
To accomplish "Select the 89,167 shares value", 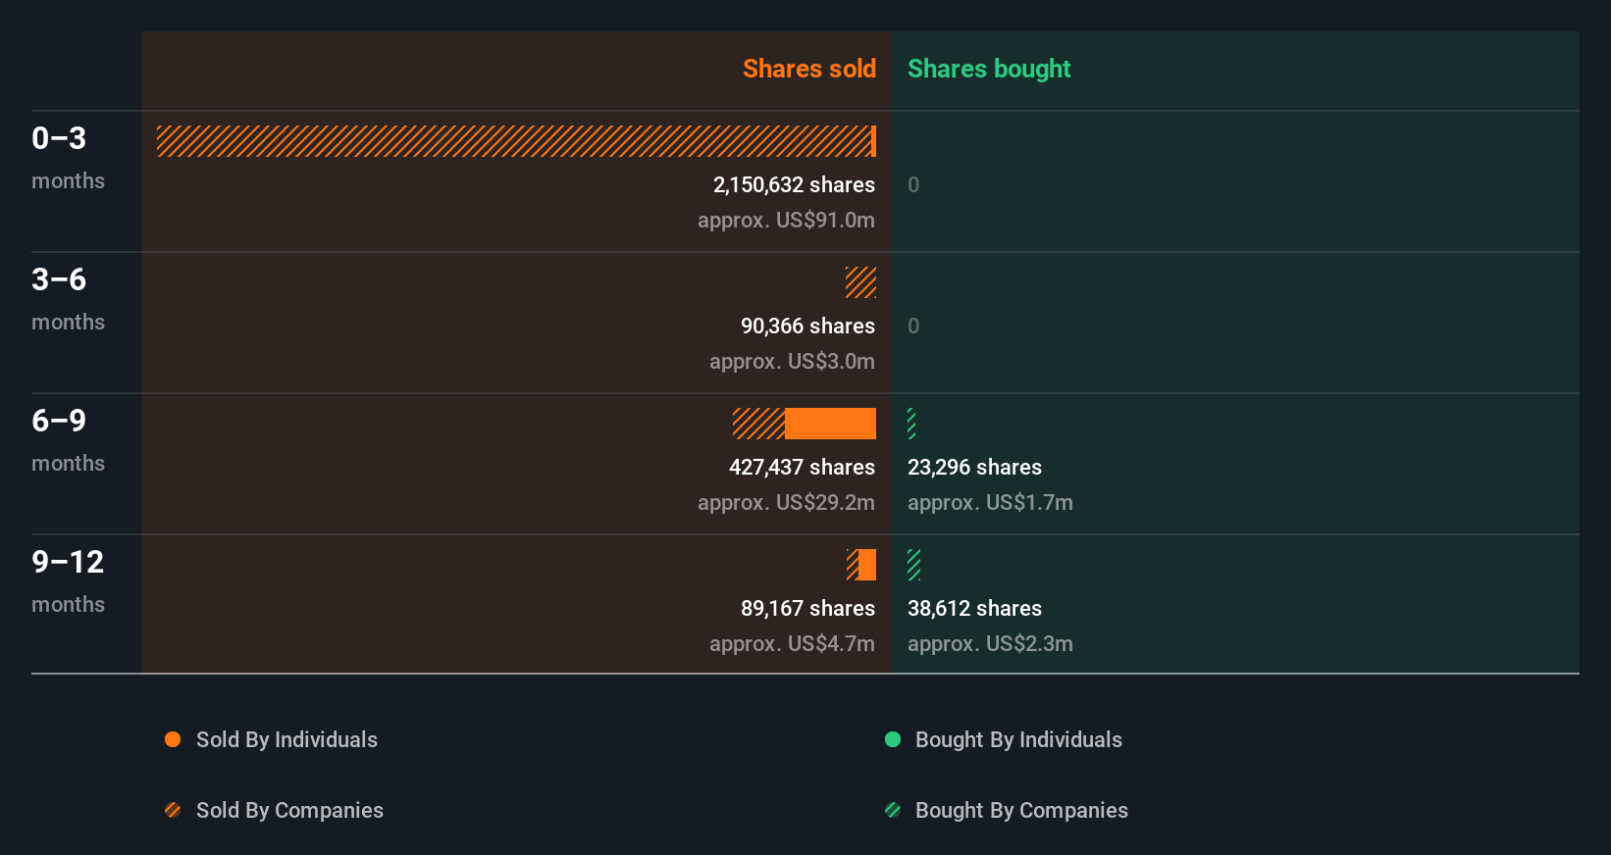I will (807, 608).
